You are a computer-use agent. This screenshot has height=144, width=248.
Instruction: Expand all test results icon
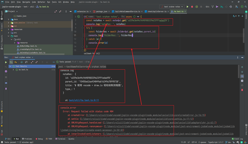[32, 62]
